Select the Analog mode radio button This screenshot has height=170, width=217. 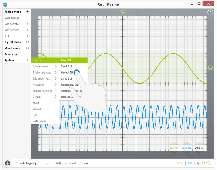pos(27,12)
